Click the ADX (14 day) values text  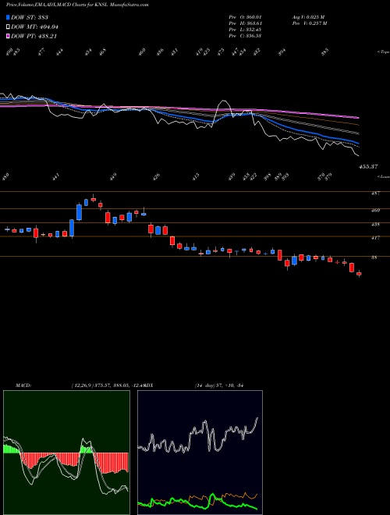point(218,385)
